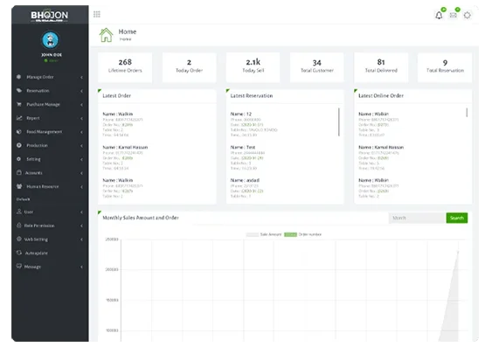The height and width of the screenshot is (347, 485).
Task: Click the Human Resource people icon
Action: click(x=19, y=186)
